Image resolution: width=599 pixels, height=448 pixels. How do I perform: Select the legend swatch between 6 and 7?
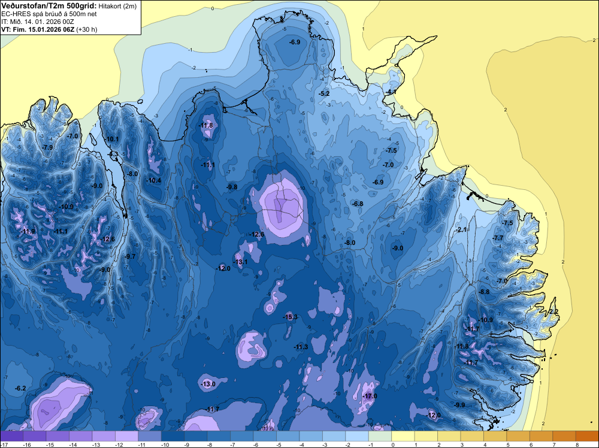(541, 436)
